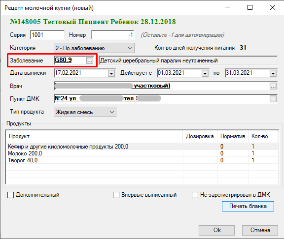
Task: Open the doctor lookup ellipsis button
Action: (x=273, y=86)
